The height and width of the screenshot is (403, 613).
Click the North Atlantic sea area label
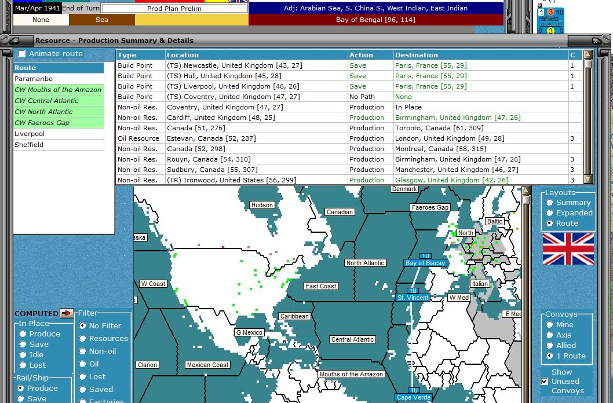[x=365, y=263]
